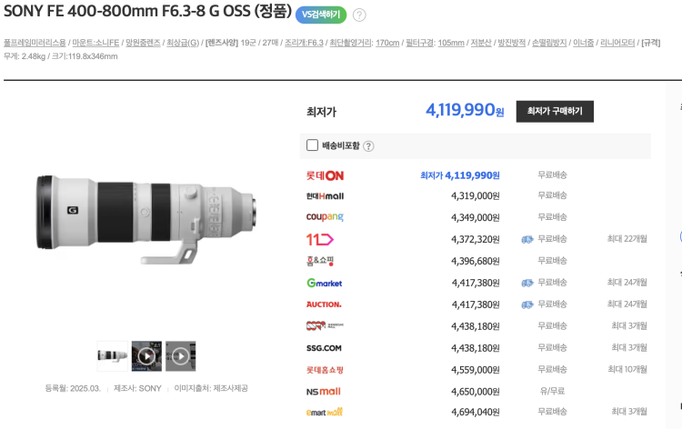Open the 리니어모터 spec link
This screenshot has width=682, height=429.
point(617,43)
